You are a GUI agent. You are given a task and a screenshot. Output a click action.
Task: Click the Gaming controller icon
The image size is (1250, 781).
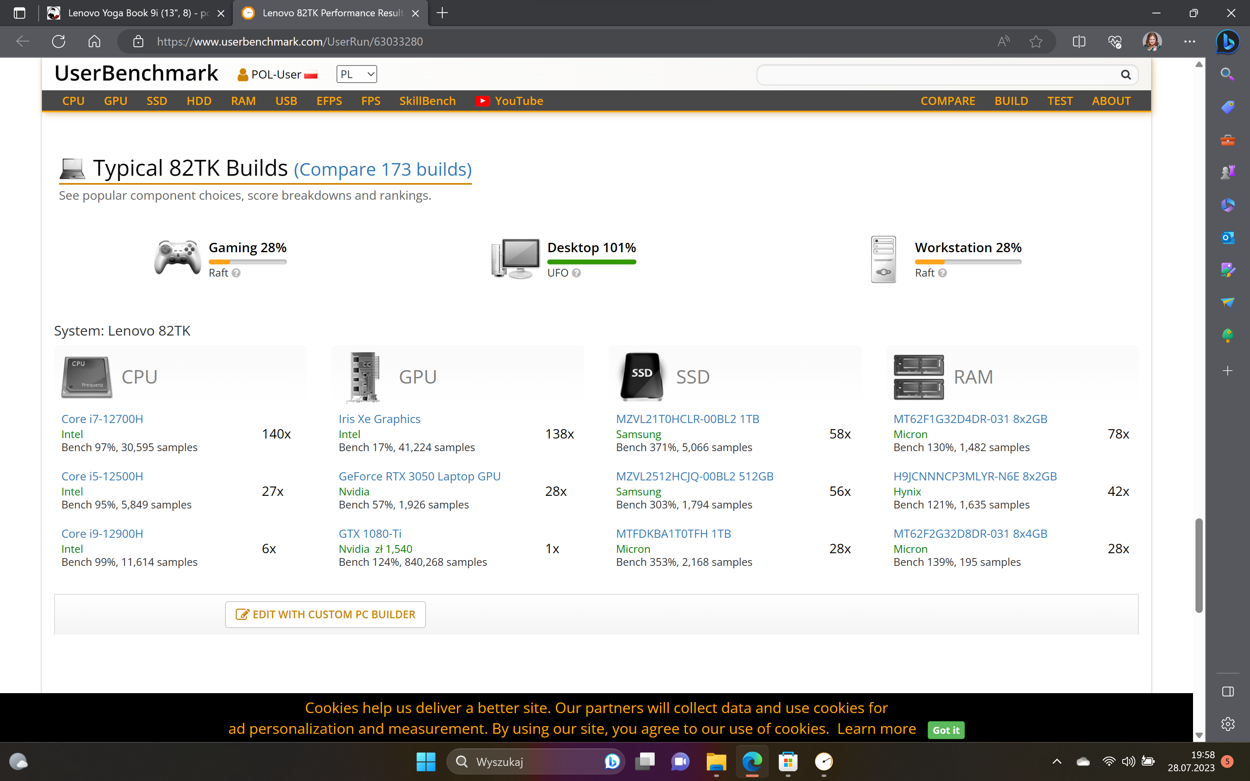pyautogui.click(x=177, y=257)
